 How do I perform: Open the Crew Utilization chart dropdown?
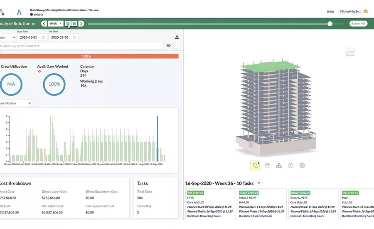point(15,103)
